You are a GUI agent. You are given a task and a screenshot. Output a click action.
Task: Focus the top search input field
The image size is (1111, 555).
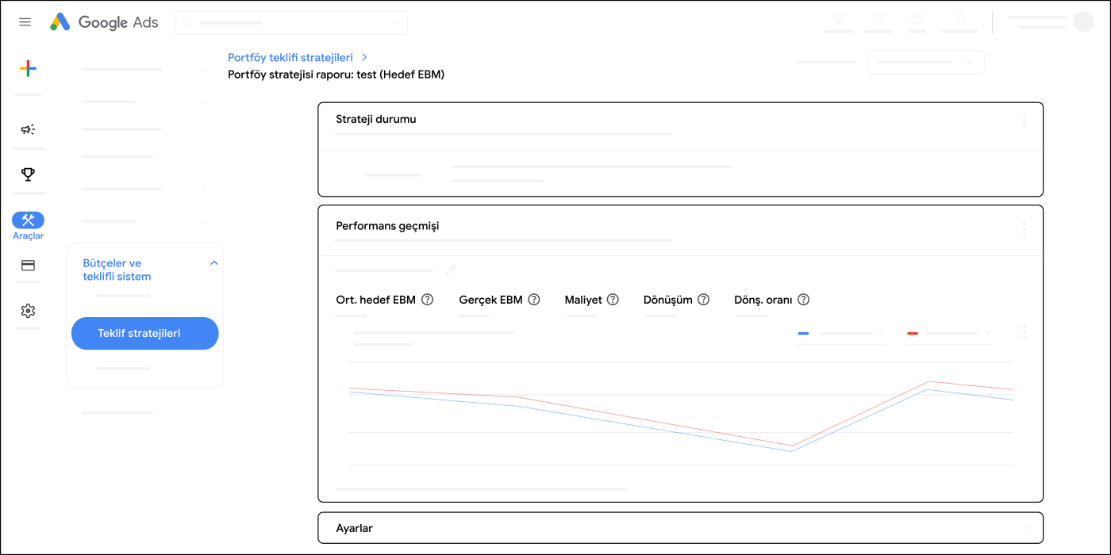click(x=291, y=23)
